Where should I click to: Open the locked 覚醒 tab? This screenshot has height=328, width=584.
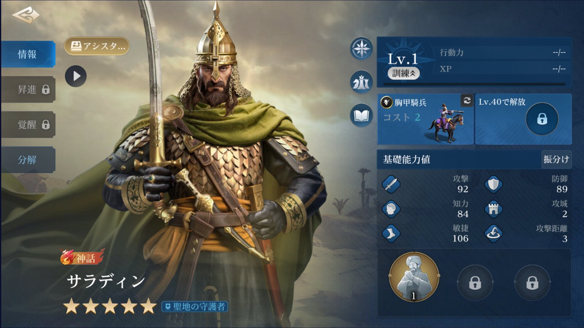pyautogui.click(x=28, y=125)
